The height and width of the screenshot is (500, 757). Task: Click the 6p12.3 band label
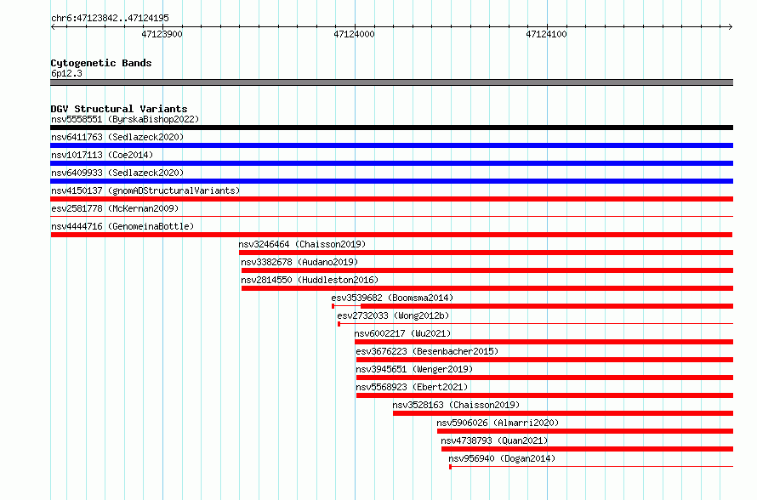66,73
